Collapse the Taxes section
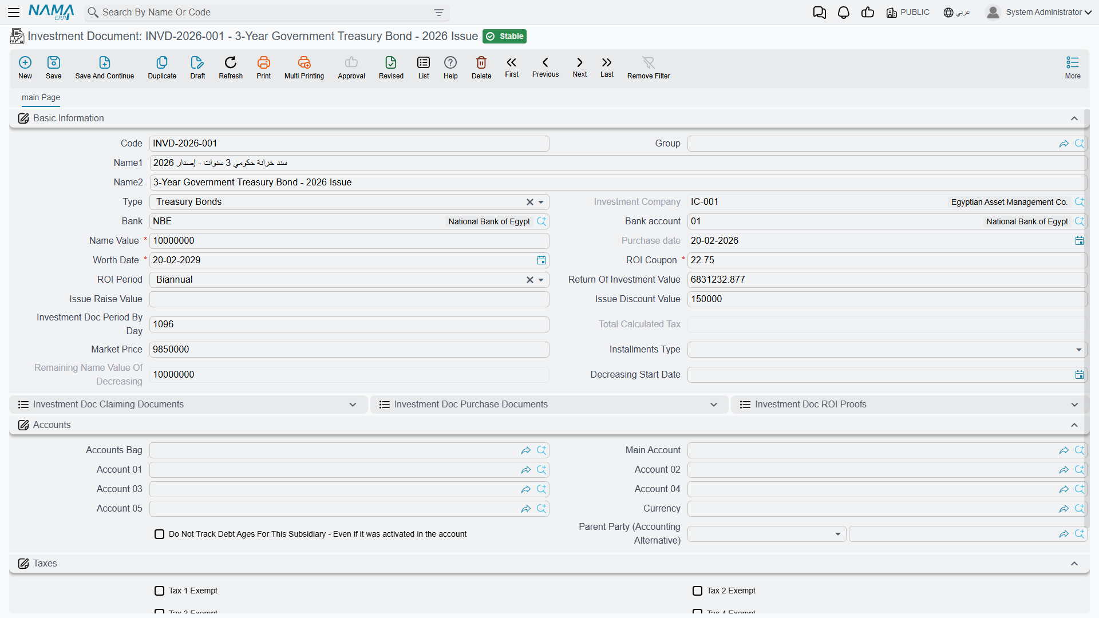The height and width of the screenshot is (618, 1099). (1074, 564)
